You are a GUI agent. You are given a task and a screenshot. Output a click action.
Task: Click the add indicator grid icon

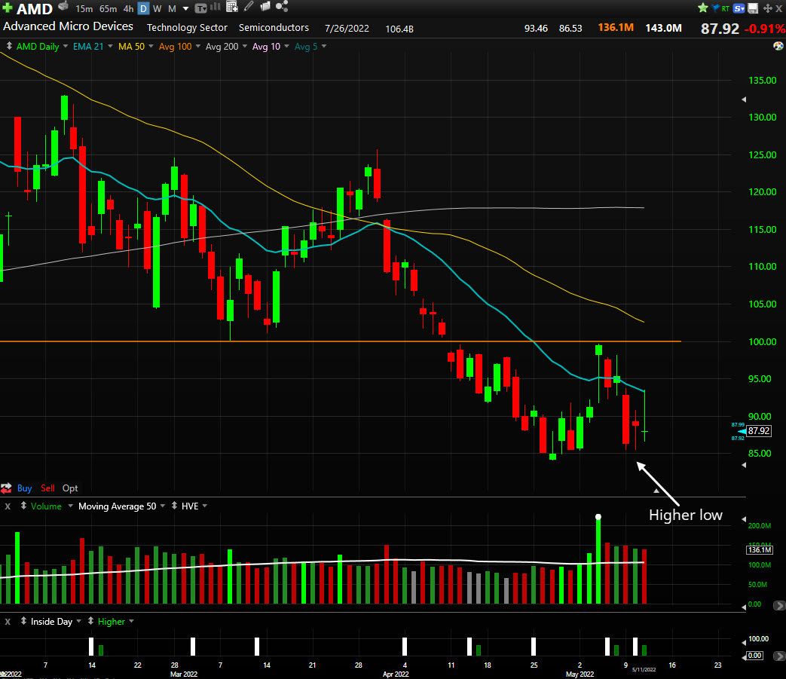231,7
